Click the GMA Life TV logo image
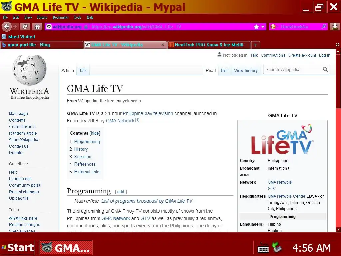Image resolution: width=341 pixels, height=256 pixels. click(282, 139)
